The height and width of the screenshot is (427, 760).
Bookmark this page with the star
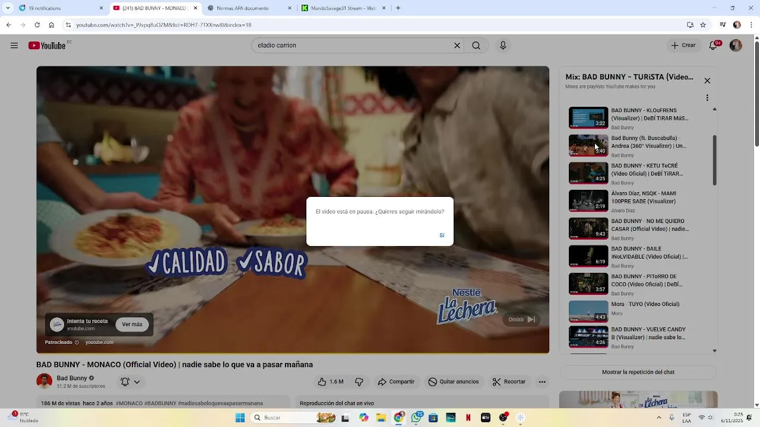pyautogui.click(x=703, y=25)
